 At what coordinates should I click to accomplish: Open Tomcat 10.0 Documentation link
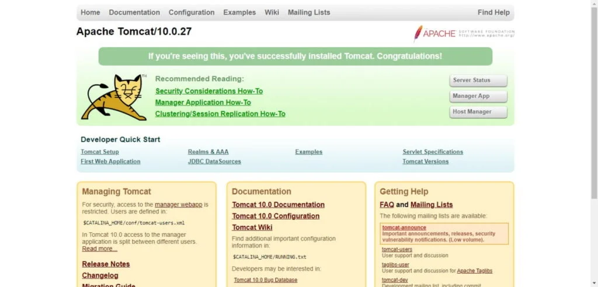278,205
